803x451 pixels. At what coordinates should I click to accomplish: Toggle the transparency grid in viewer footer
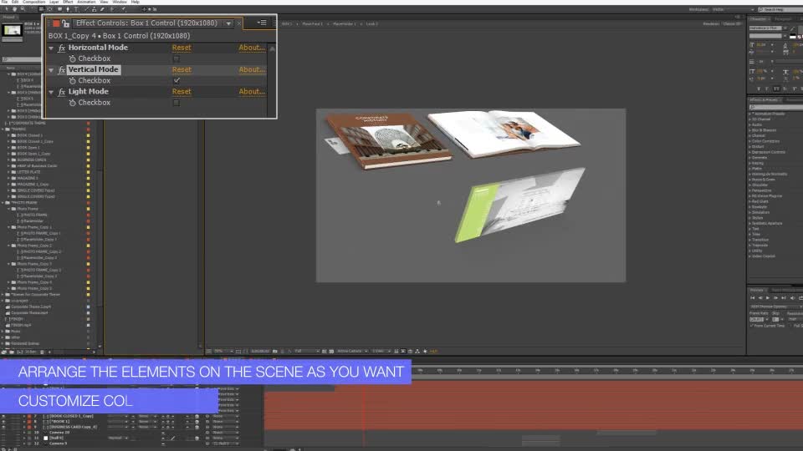331,352
